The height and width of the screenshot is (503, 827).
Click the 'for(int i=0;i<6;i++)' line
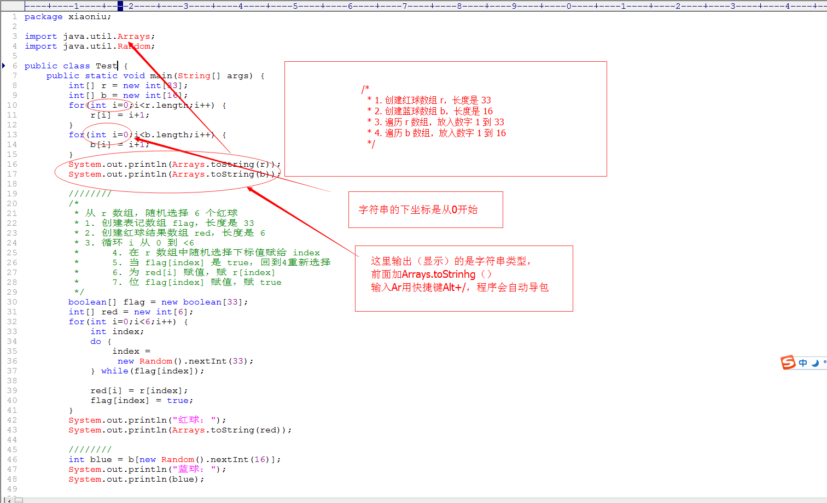pyautogui.click(x=128, y=321)
